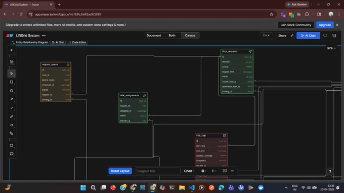Viewport: 344px width, 193px height.
Task: Open the shapes and icons library tool
Action: [x=12, y=134]
